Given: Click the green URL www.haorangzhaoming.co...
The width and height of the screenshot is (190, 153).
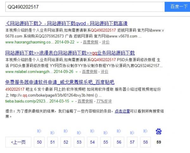Looking at the screenshot, I should (29, 42).
